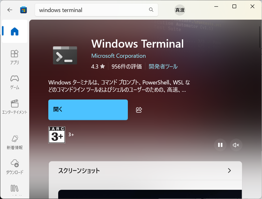Click the 開く button
The height and width of the screenshot is (199, 262).
(88, 110)
